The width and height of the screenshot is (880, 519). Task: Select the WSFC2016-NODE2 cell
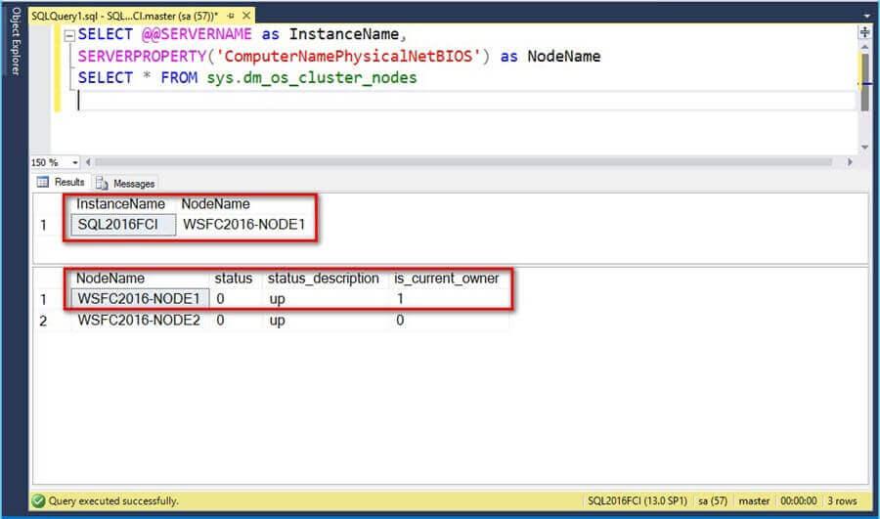coord(139,321)
